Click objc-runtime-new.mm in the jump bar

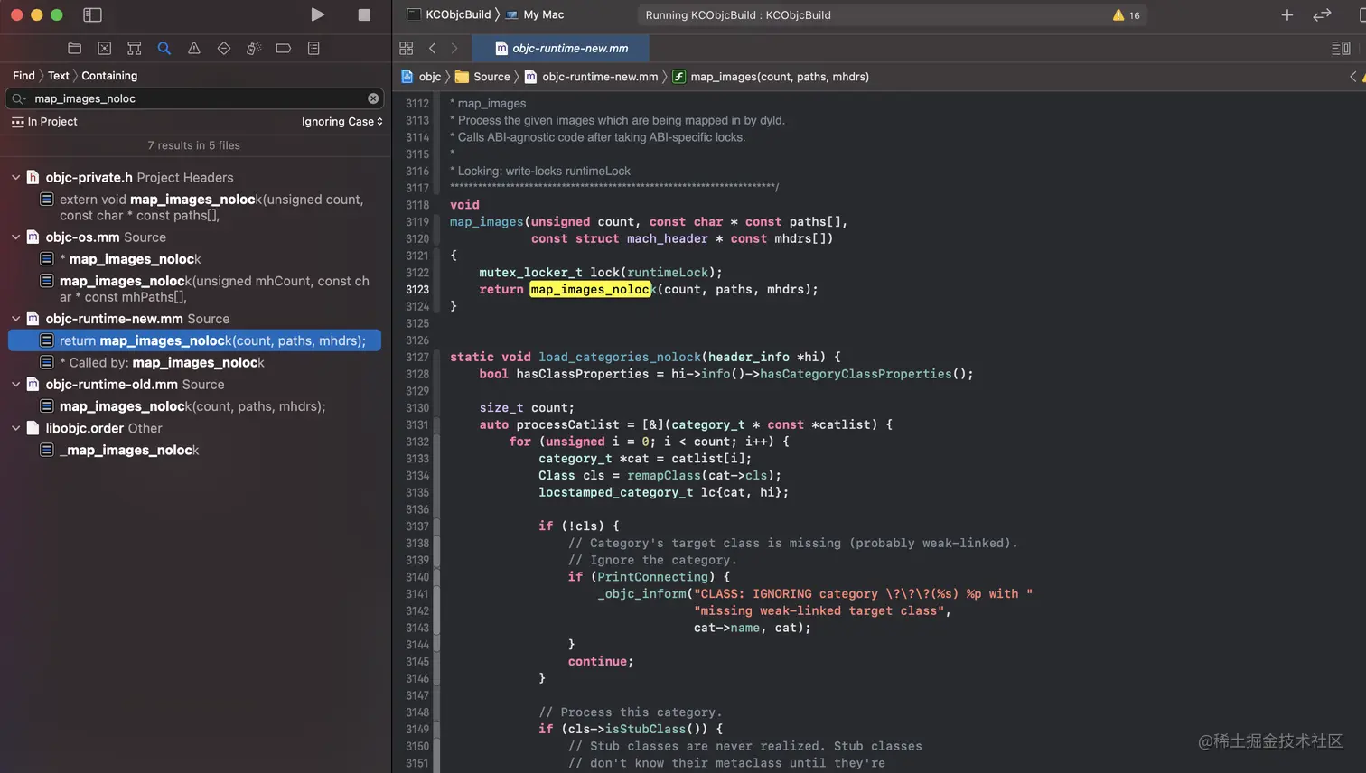592,77
